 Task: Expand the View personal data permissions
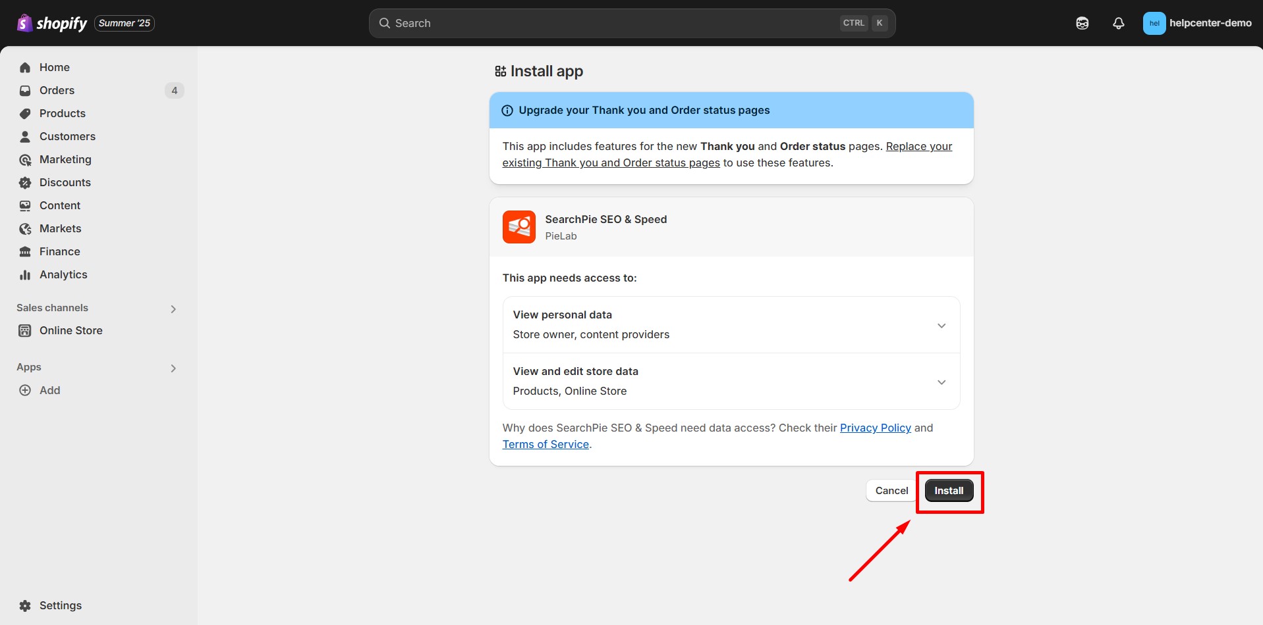[x=941, y=324]
